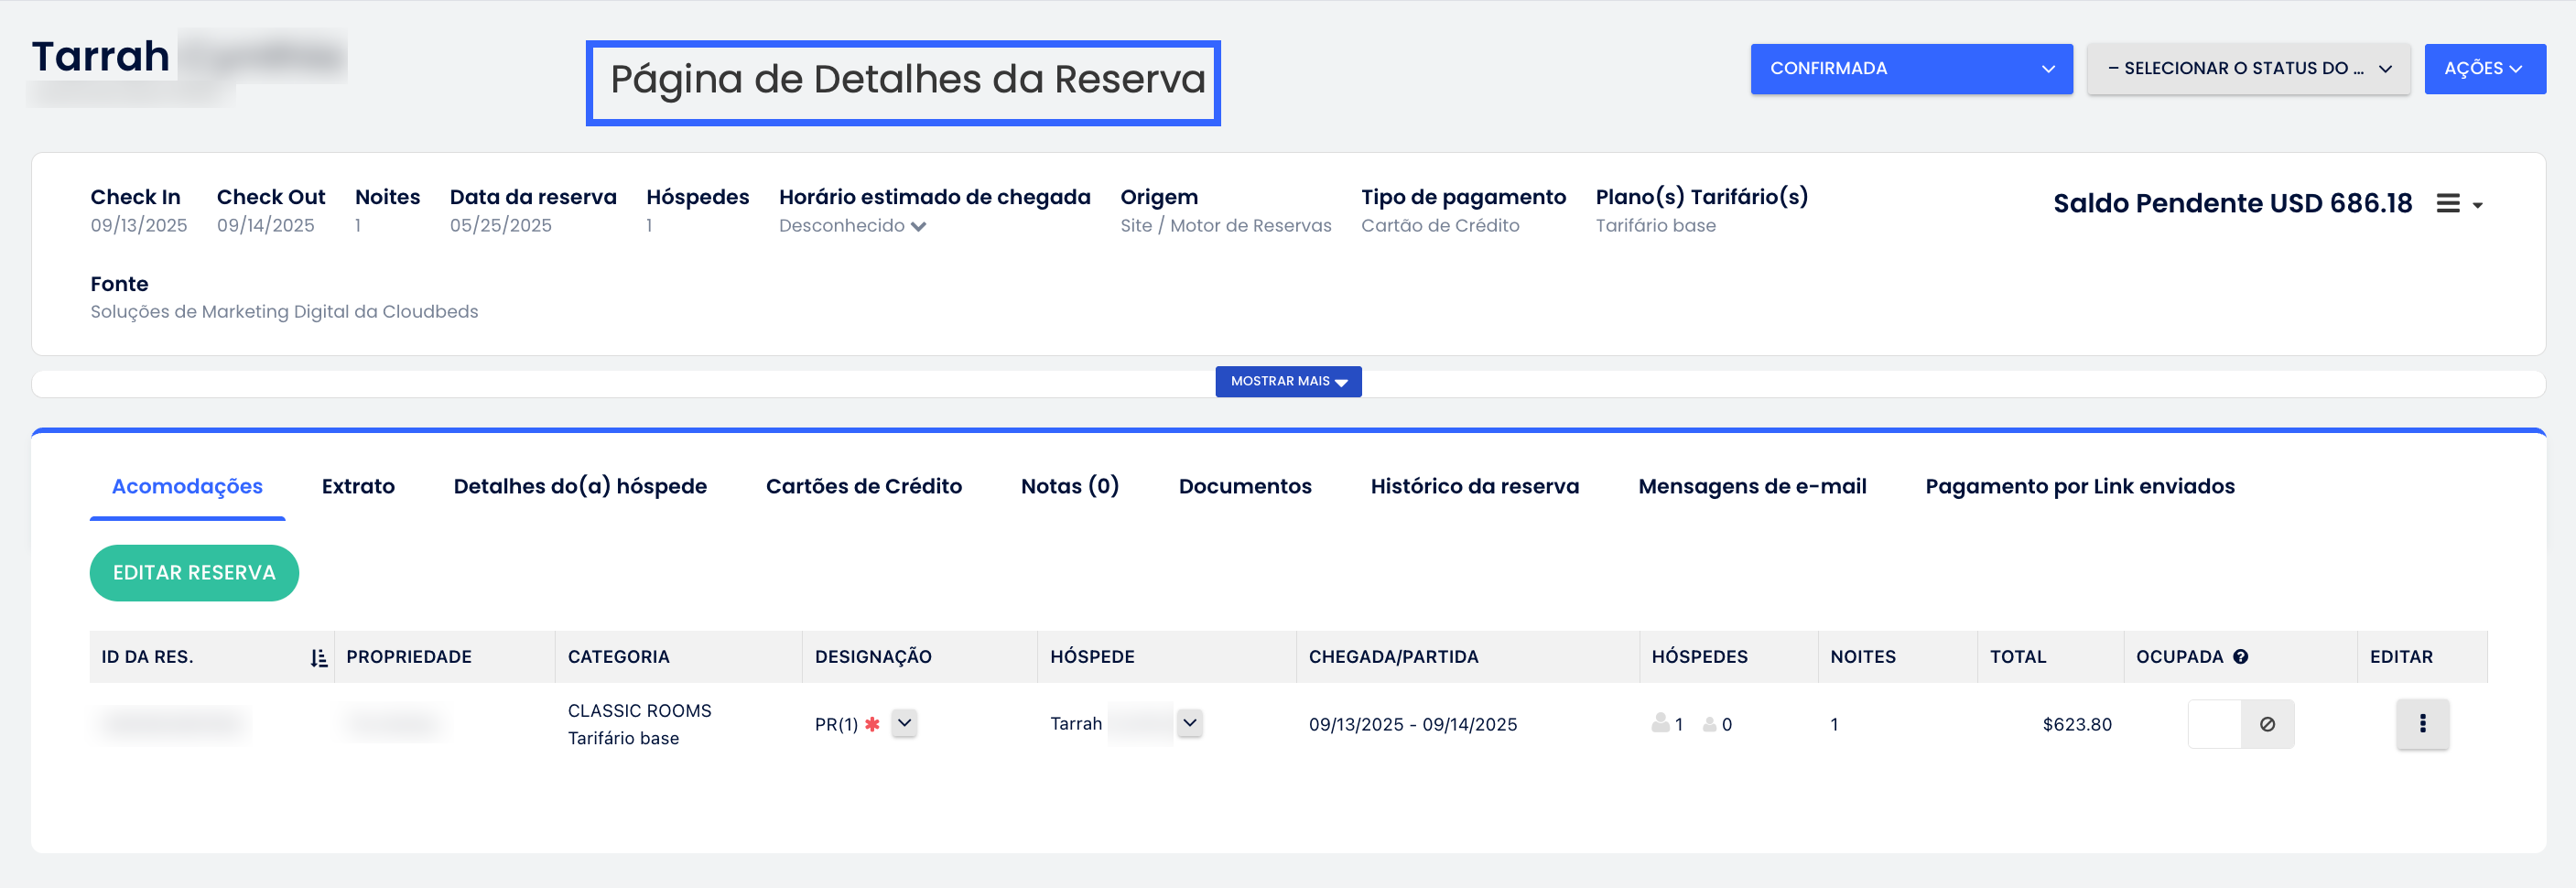Expand details with MOSTRAR MAIS button
This screenshot has width=2576, height=888.
(x=1287, y=382)
